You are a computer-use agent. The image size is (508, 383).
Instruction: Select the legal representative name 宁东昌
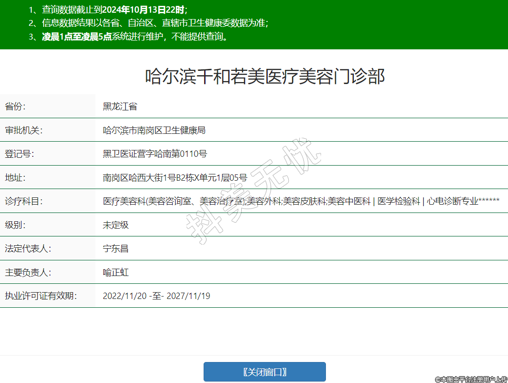[x=115, y=249]
